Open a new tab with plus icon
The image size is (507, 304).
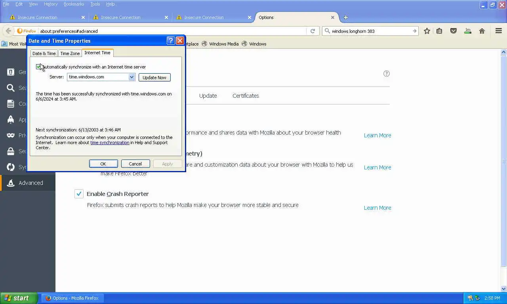345,17
